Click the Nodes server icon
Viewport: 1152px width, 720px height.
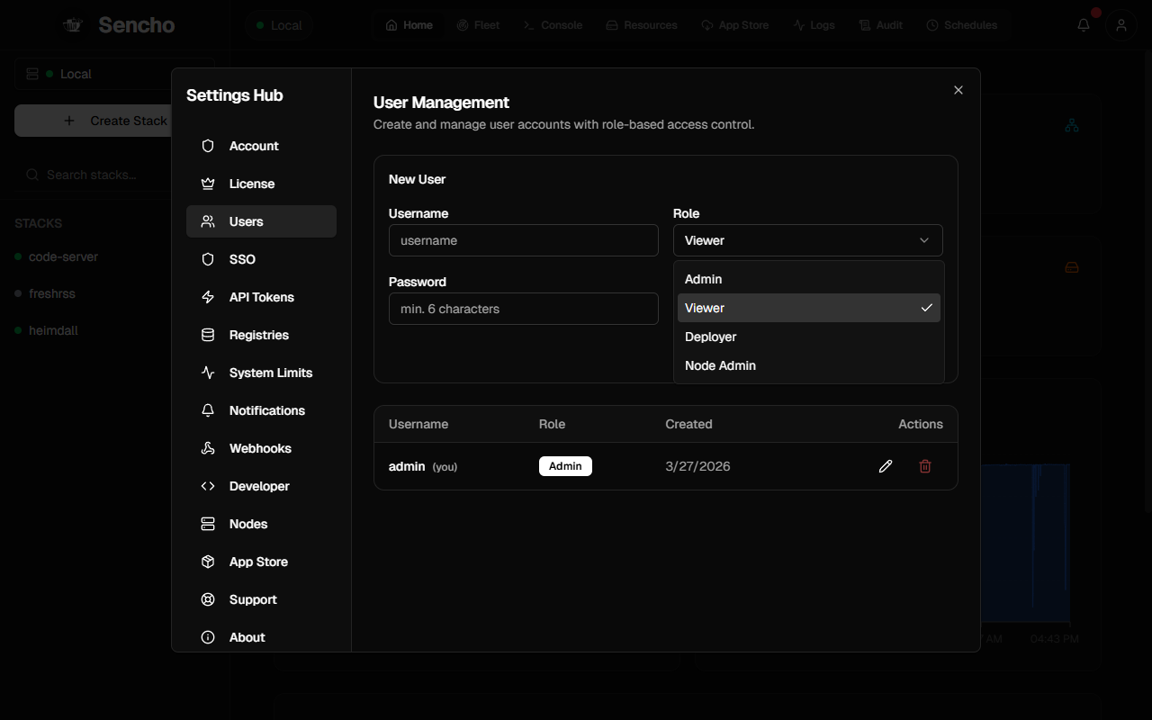pos(208,524)
